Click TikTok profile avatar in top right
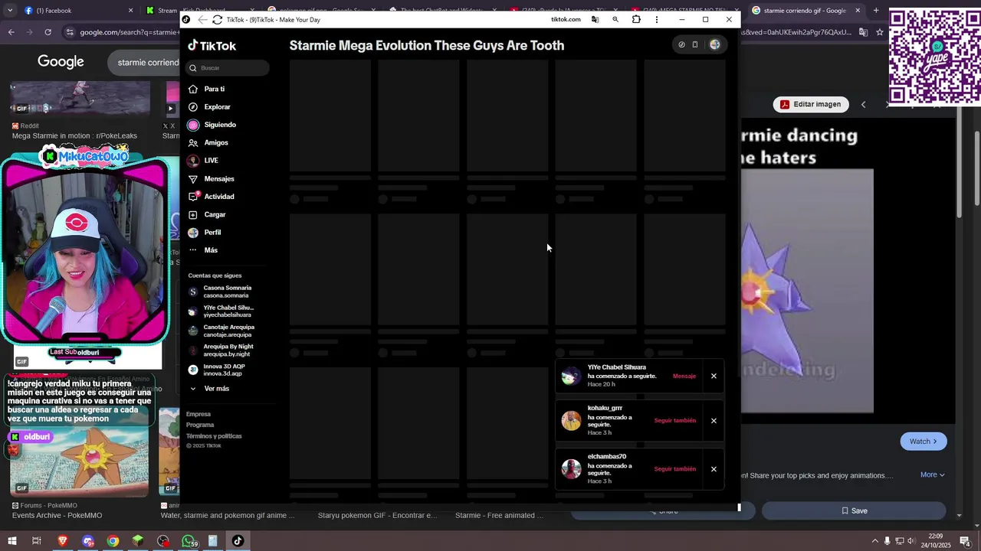Image resolution: width=981 pixels, height=551 pixels. point(715,45)
